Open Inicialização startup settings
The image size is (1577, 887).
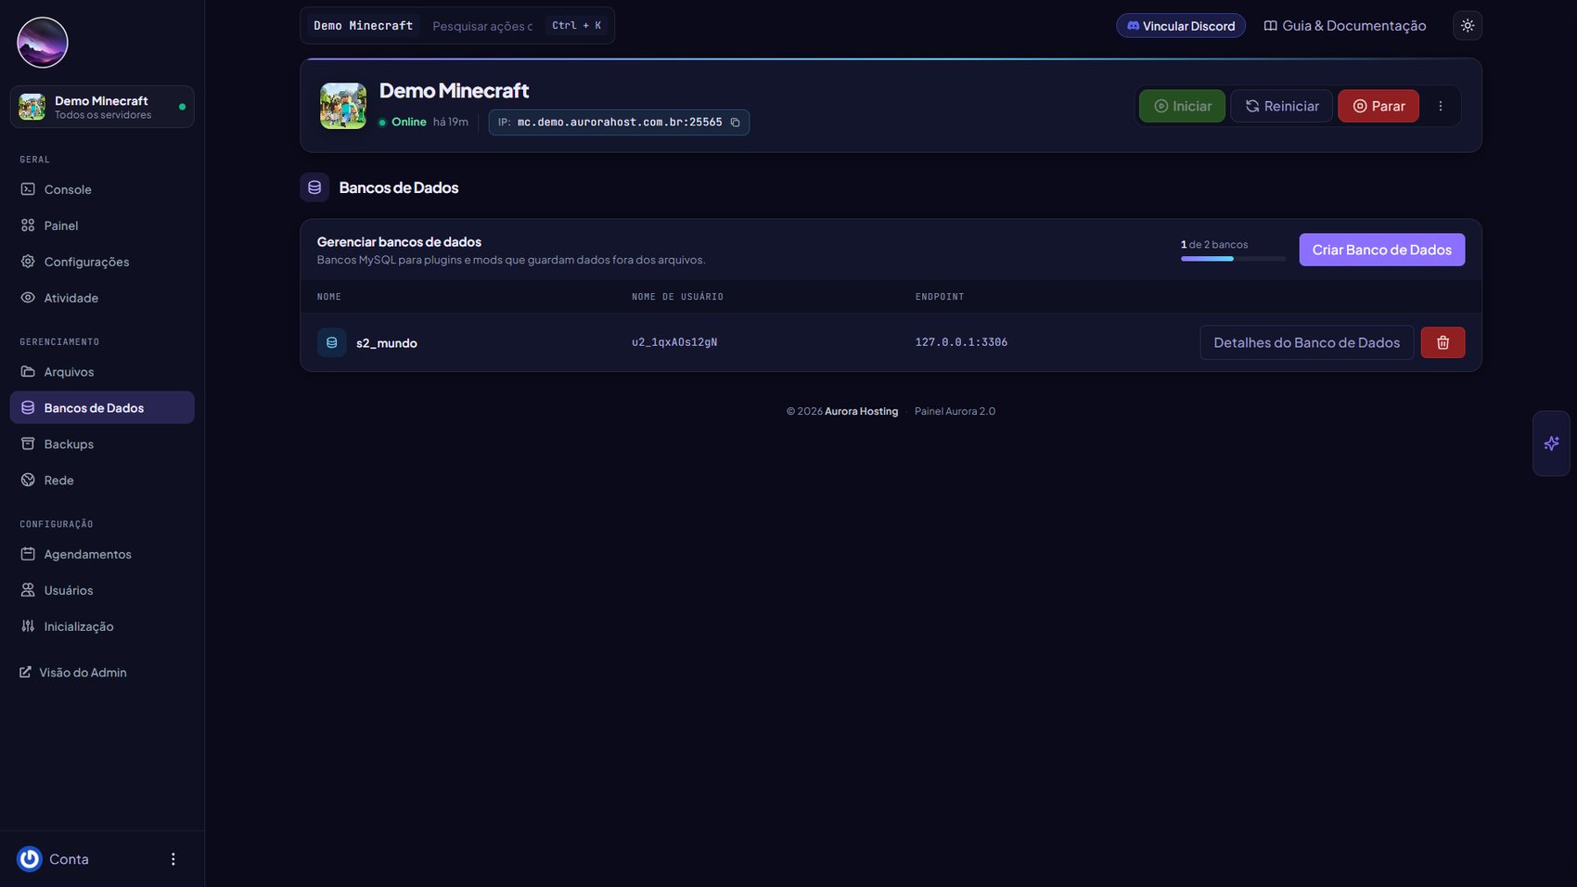click(102, 626)
